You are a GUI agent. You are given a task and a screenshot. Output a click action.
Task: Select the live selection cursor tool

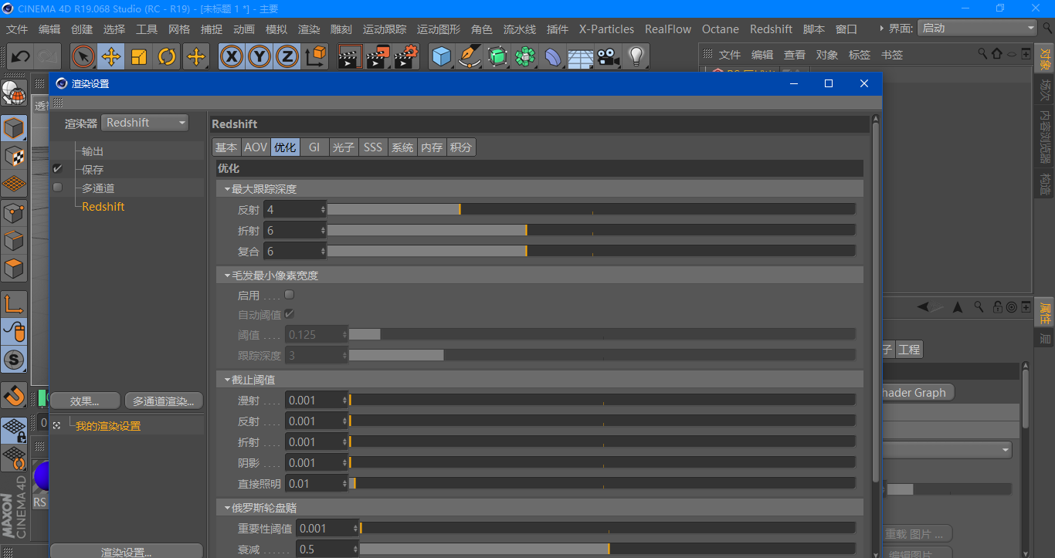83,56
